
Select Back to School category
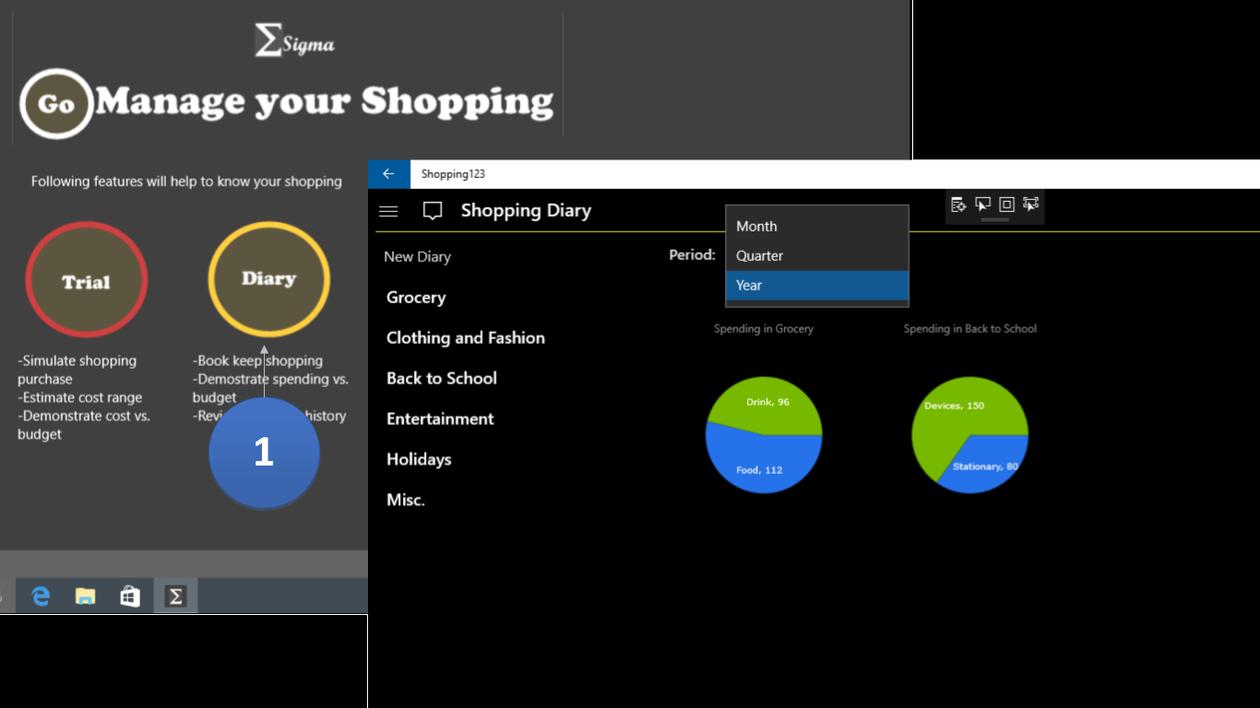(442, 378)
